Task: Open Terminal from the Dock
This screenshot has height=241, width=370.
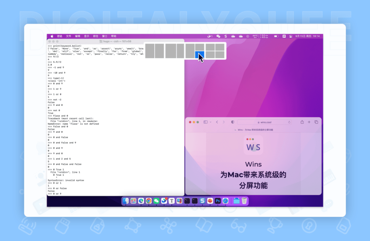Action: tap(187, 201)
